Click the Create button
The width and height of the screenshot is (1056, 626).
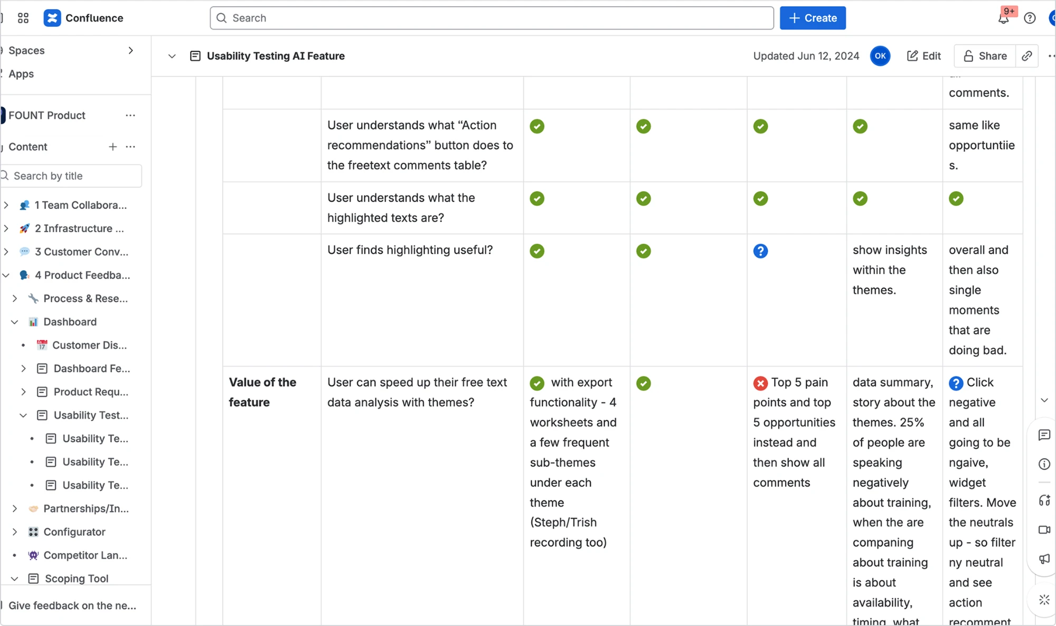pos(813,18)
